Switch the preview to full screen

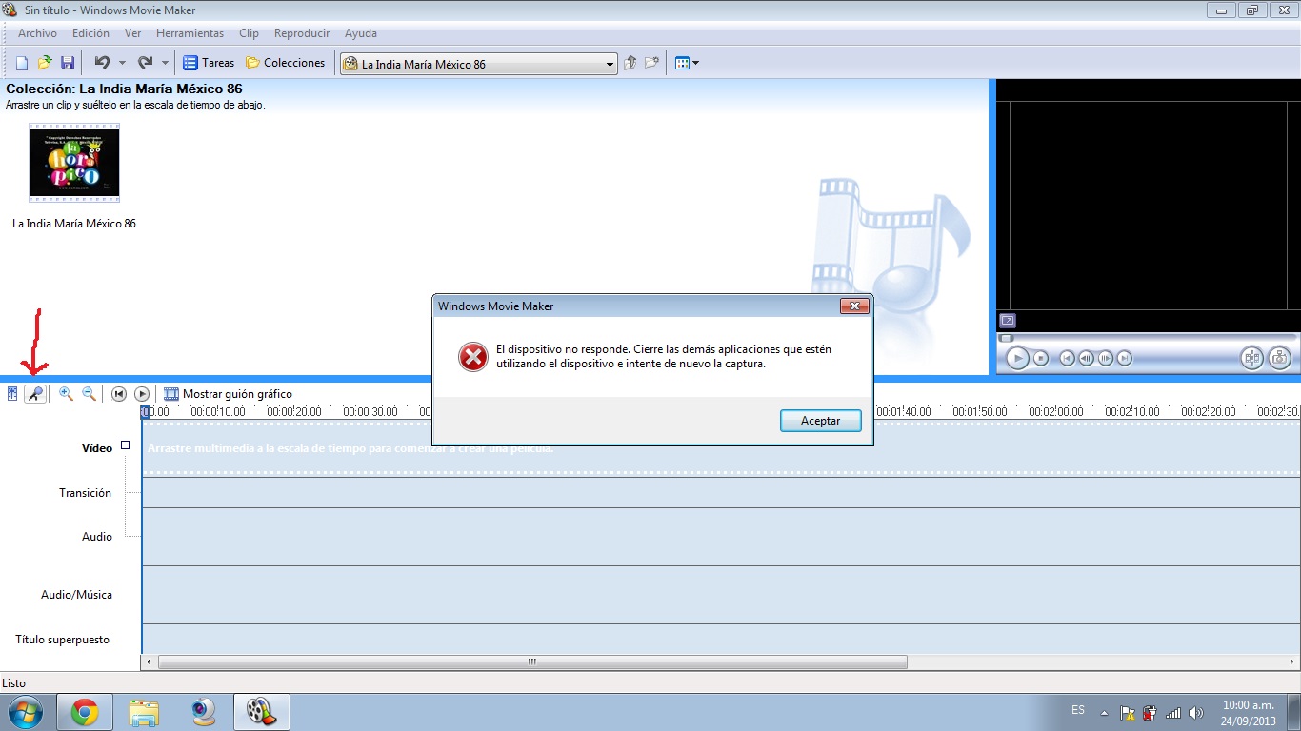pyautogui.click(x=1007, y=321)
